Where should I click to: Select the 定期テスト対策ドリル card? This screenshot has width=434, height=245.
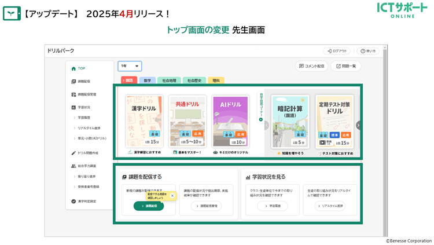(x=335, y=122)
